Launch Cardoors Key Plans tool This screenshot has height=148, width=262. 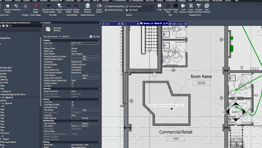click(199, 8)
